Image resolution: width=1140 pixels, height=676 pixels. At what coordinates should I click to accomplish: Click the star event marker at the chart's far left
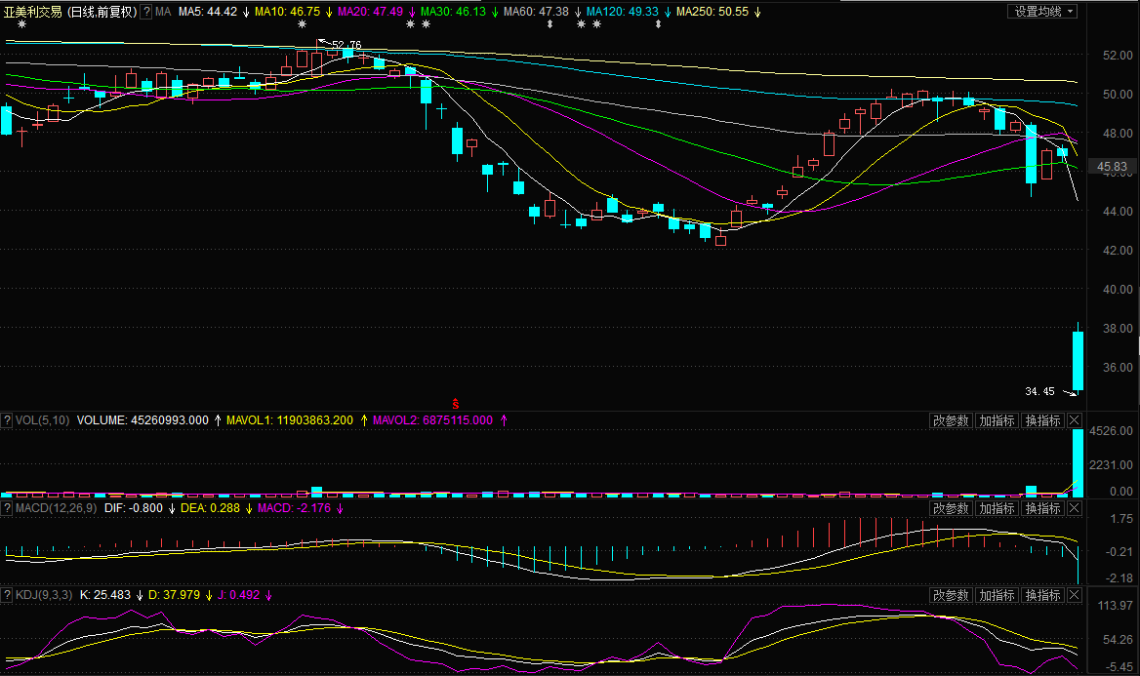21,24
